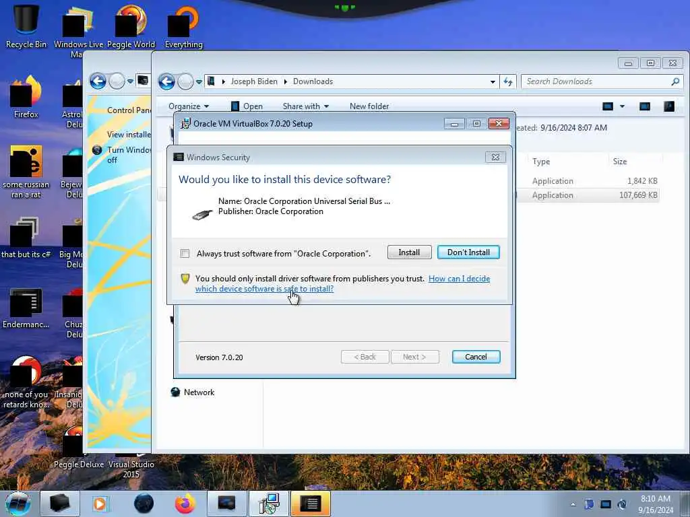Screen dimensions: 690x517
Task: Open the Everything desktop icon
Action: pyautogui.click(x=183, y=26)
